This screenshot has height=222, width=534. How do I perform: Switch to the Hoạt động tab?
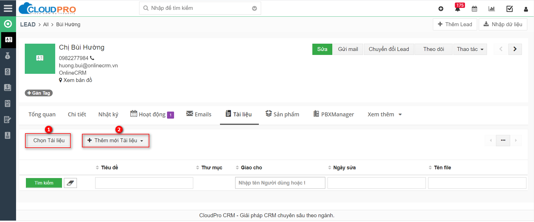coord(152,114)
